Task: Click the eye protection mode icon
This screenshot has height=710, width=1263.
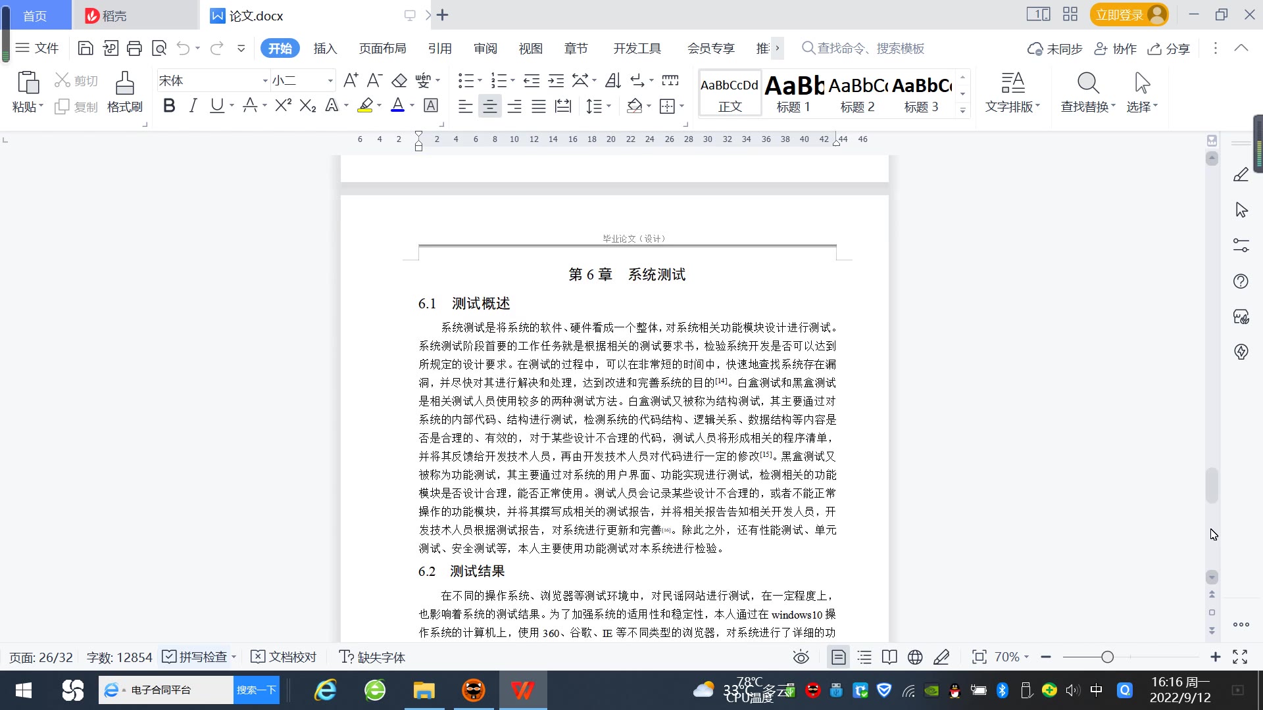Action: [801, 657]
